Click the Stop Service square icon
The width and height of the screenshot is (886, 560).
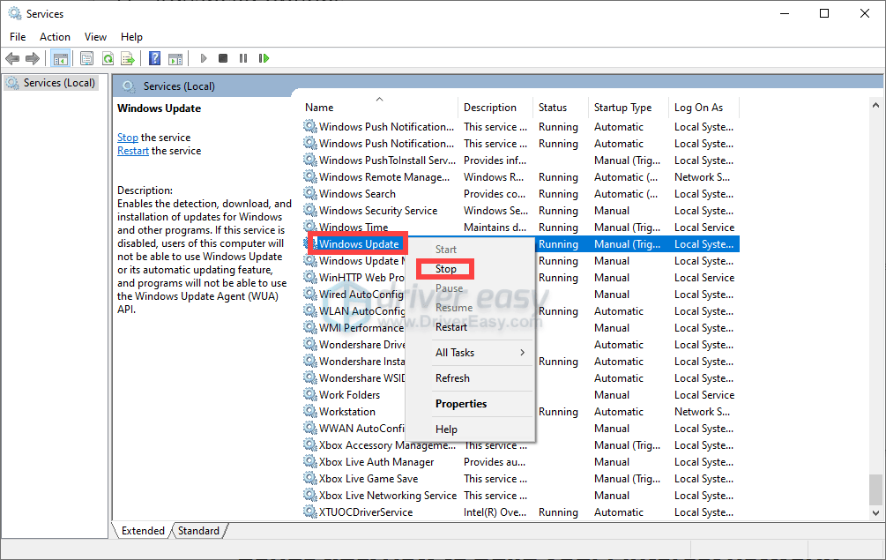pyautogui.click(x=223, y=58)
